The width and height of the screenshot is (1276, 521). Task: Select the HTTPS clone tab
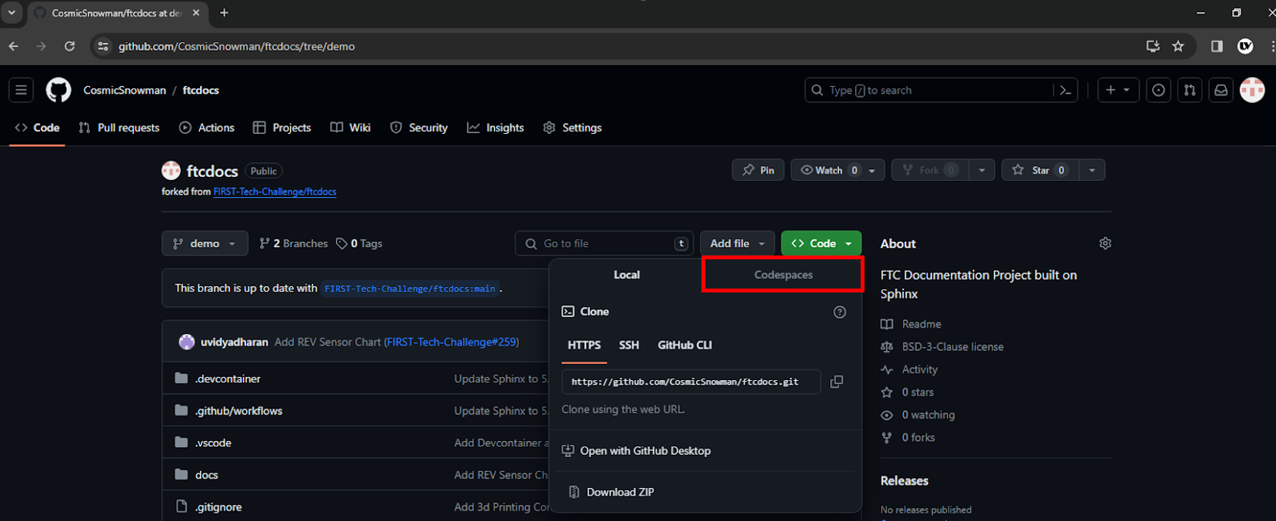click(585, 345)
